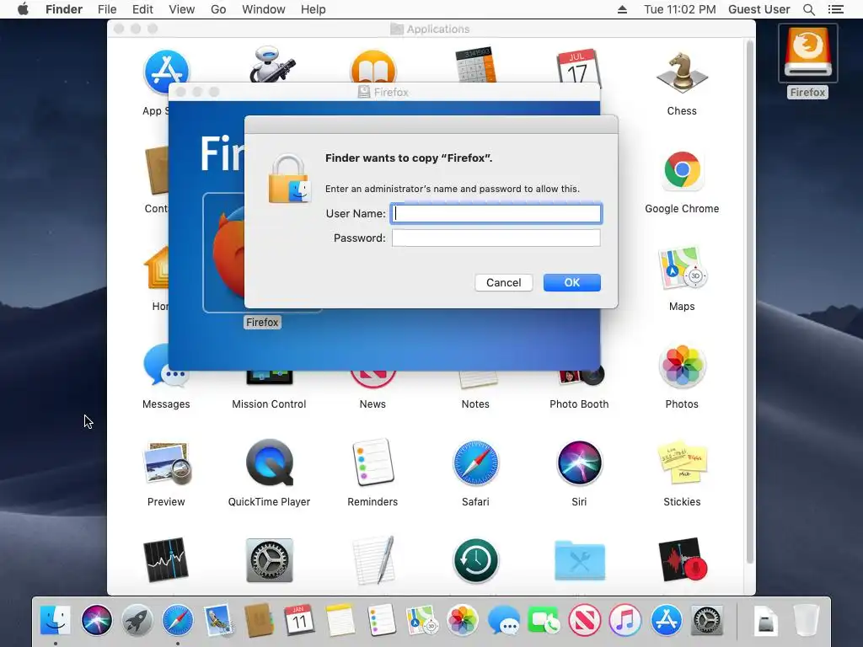
Task: Open Launchpad rocket in the Dock
Action: pyautogui.click(x=137, y=621)
